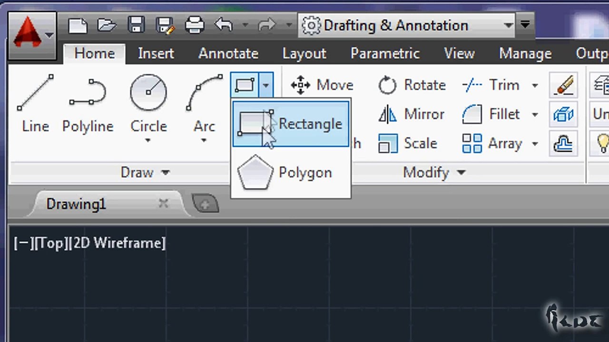Open the Array type dropdown arrow
This screenshot has width=609, height=342.
pyautogui.click(x=535, y=143)
